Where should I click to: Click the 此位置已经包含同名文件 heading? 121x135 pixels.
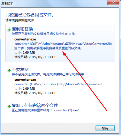[x=30, y=15]
